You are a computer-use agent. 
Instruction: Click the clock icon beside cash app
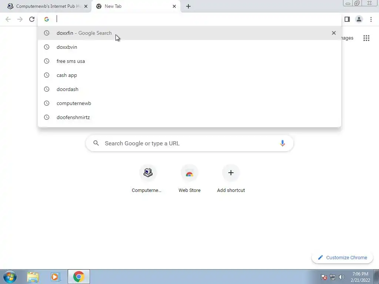point(47,75)
